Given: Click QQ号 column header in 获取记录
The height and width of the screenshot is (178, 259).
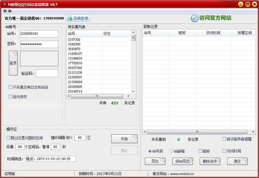Looking at the screenshot, I should [156, 33].
